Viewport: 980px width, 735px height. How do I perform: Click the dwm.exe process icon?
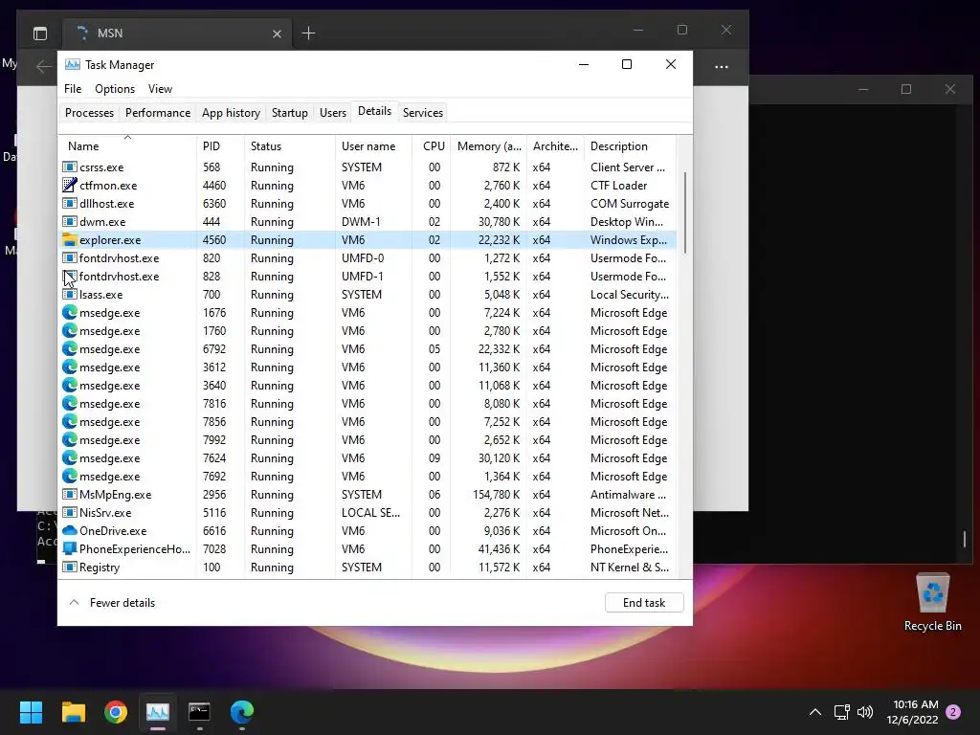[x=69, y=222]
